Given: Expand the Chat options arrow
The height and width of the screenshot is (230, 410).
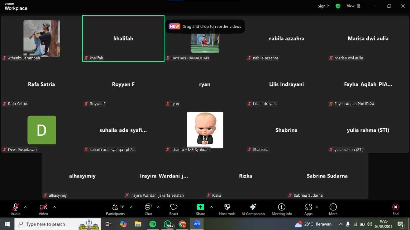Looking at the screenshot, I should (158, 207).
